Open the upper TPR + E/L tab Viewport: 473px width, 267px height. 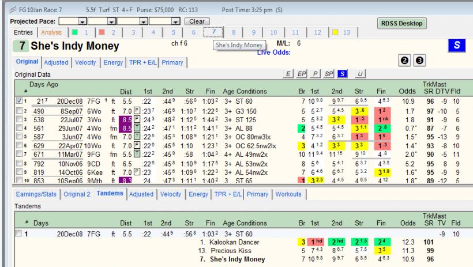[x=142, y=62]
